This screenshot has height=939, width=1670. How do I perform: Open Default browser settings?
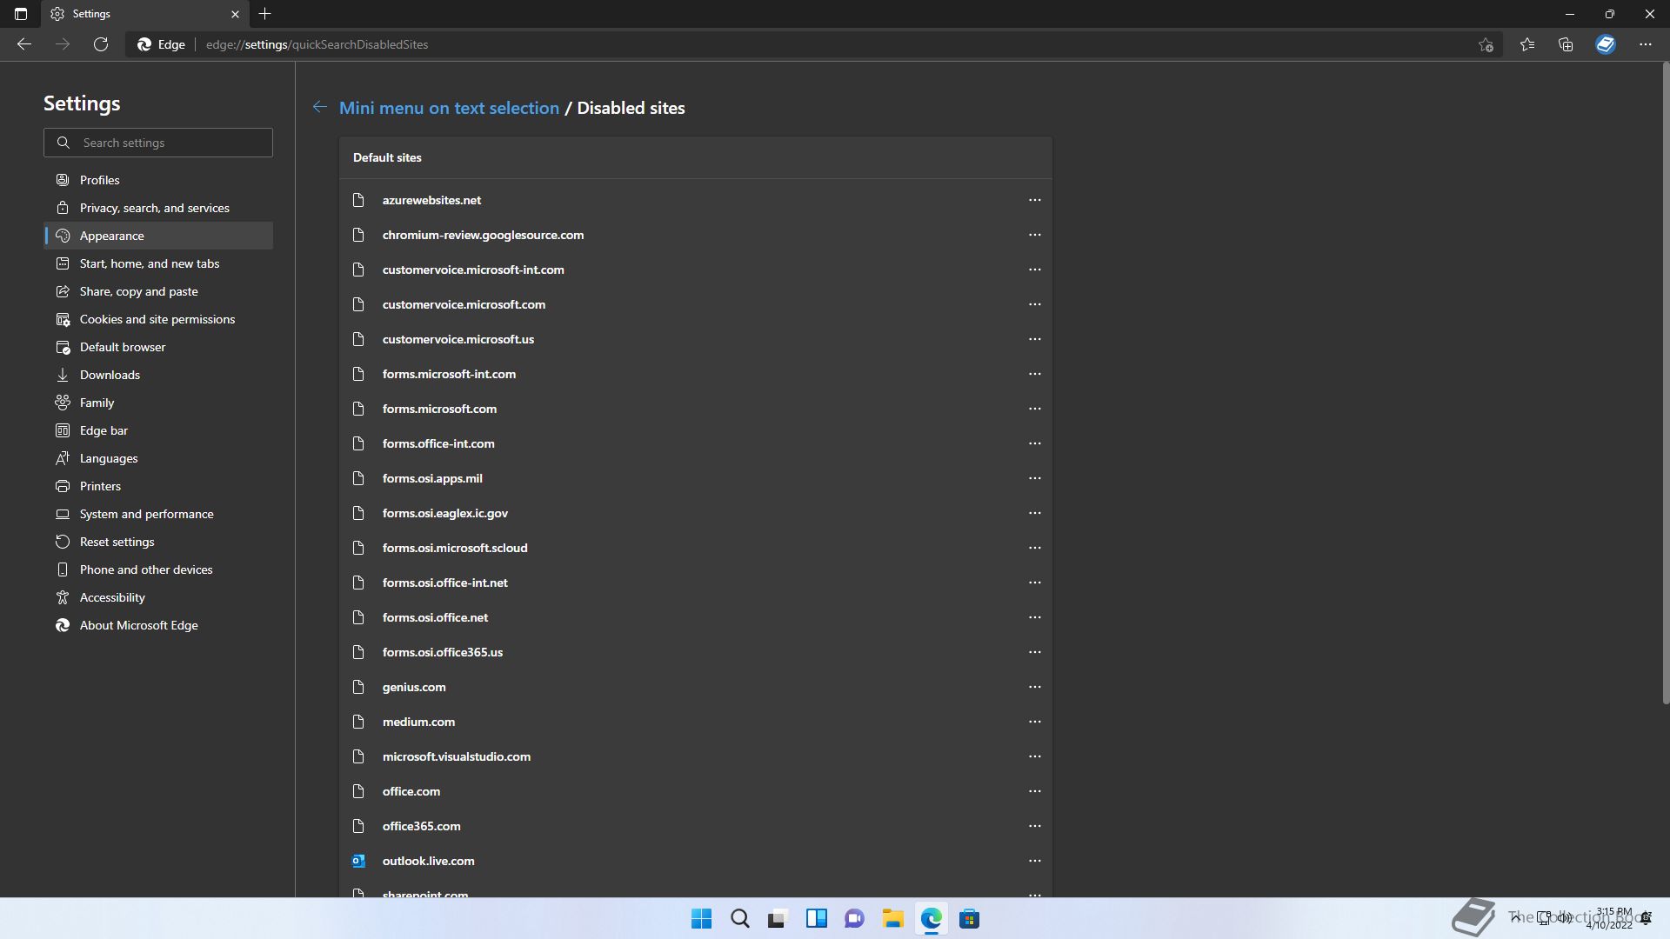click(158, 347)
